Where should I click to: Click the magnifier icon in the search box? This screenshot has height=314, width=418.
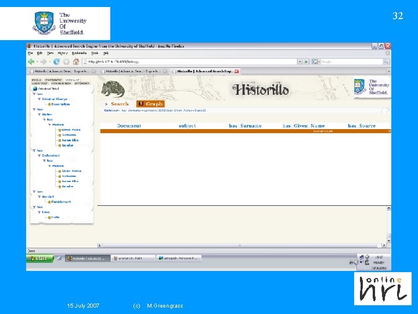point(385,62)
